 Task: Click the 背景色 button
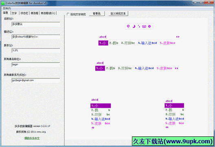pyautogui.click(x=97, y=13)
